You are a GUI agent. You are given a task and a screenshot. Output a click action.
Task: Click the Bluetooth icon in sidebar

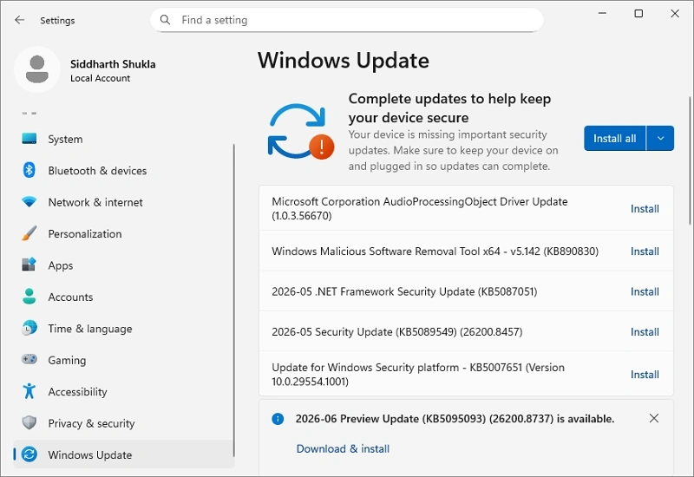tap(29, 170)
